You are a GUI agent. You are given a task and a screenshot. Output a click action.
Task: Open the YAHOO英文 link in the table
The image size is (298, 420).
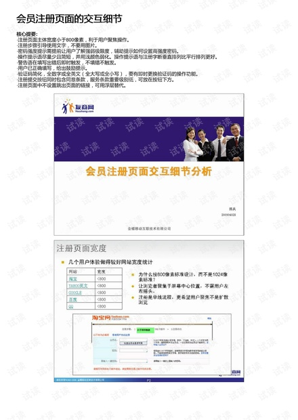coord(78,286)
